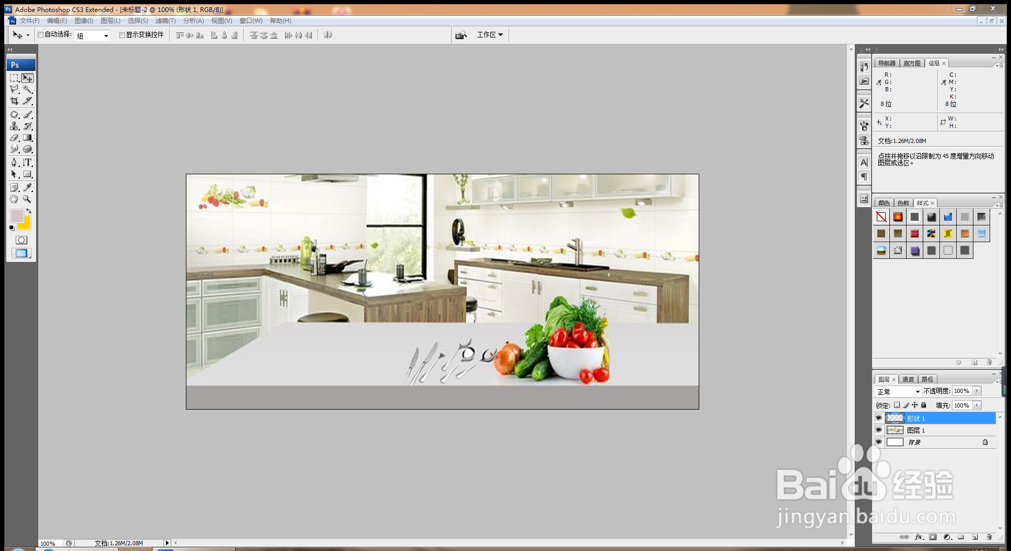Open the foreground color picker
The height and width of the screenshot is (551, 1011).
pos(16,216)
